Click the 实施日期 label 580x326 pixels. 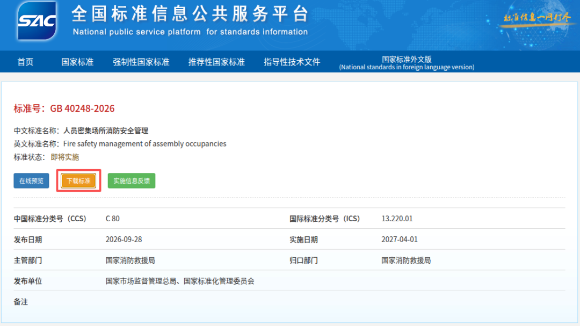click(x=303, y=240)
